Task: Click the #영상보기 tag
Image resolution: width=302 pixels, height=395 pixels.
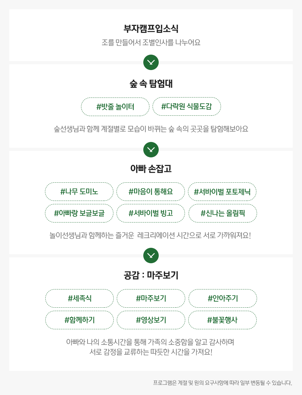Action: (x=151, y=320)
